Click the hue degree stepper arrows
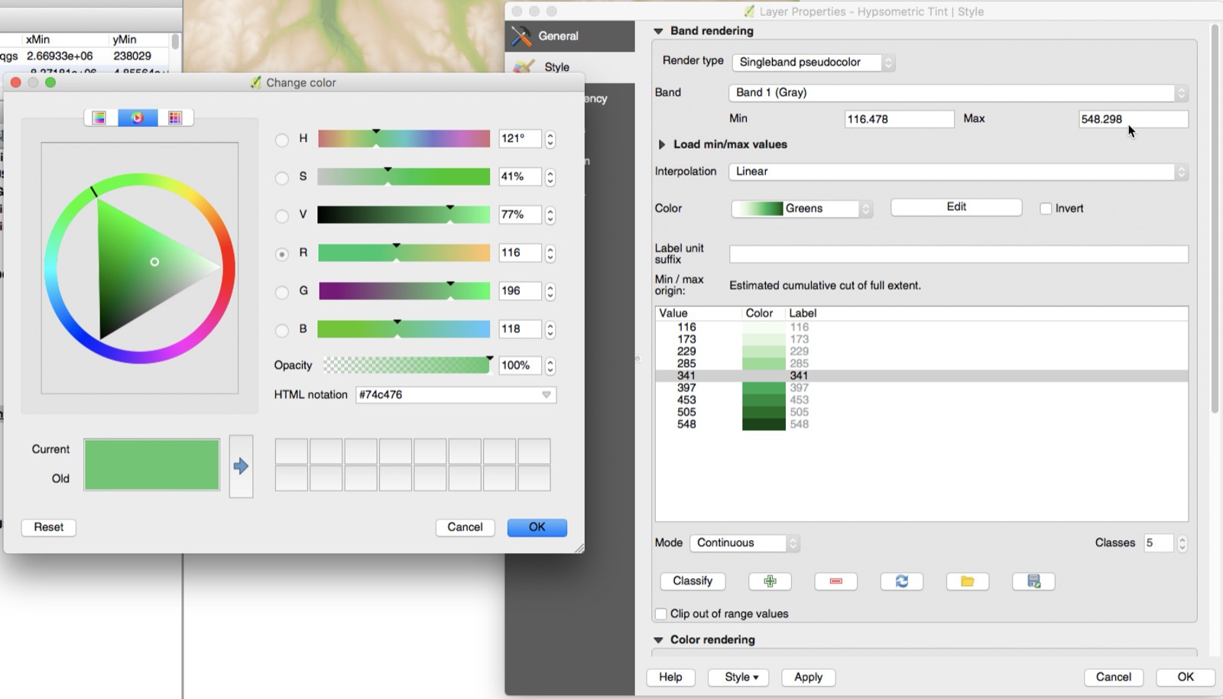This screenshot has height=699, width=1223. 550,139
